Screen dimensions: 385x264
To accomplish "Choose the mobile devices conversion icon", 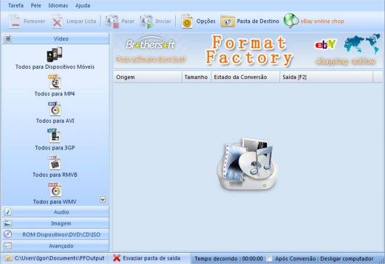I will coord(54,55).
